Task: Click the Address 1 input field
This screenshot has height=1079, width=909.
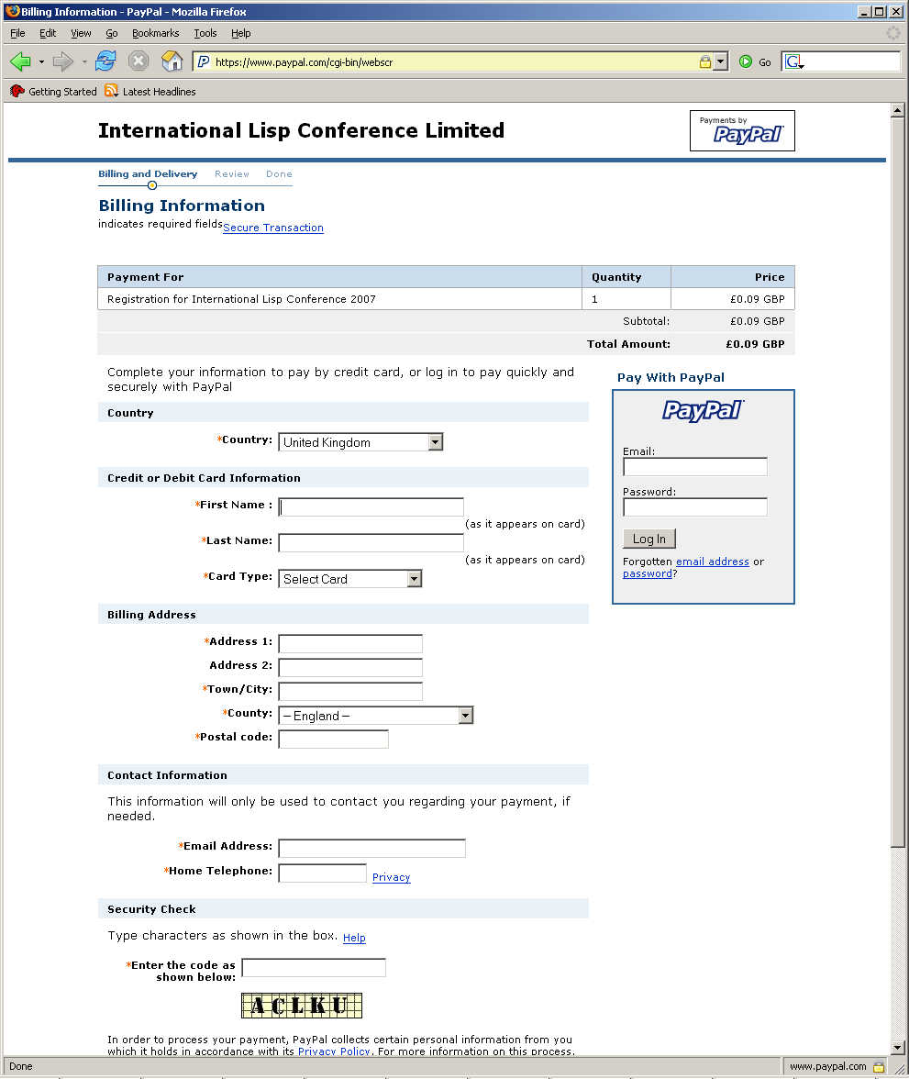Action: click(x=350, y=644)
